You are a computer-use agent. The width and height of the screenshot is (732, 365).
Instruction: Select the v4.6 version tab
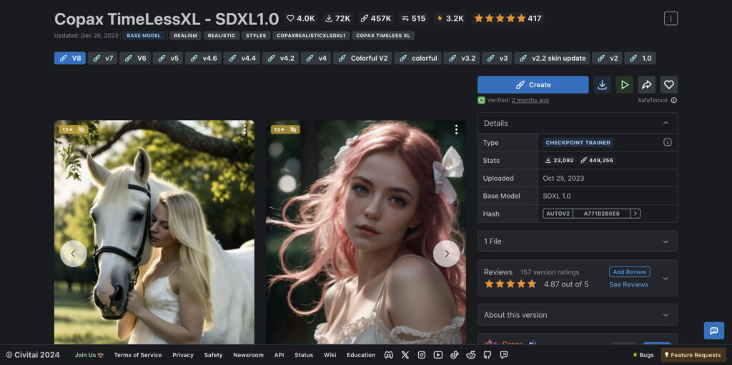coord(203,59)
